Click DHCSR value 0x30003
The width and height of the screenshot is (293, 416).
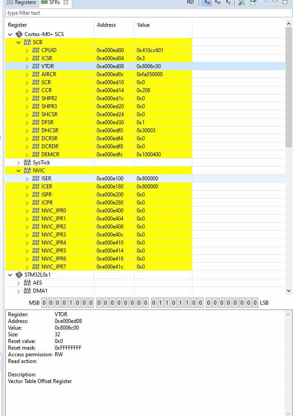pos(146,130)
